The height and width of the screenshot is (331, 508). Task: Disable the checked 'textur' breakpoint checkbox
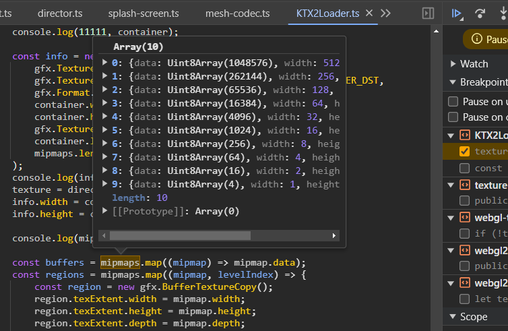[x=464, y=151]
